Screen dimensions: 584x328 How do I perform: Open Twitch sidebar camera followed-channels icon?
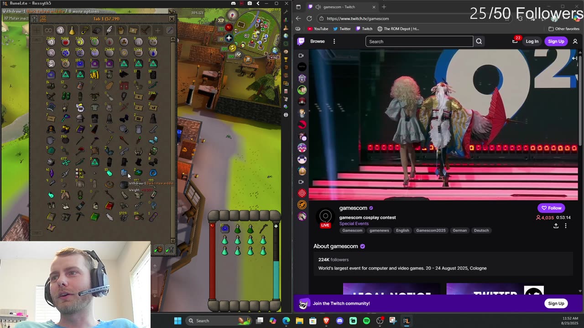tap(301, 56)
